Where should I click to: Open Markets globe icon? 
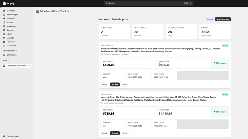click(x=4, y=38)
